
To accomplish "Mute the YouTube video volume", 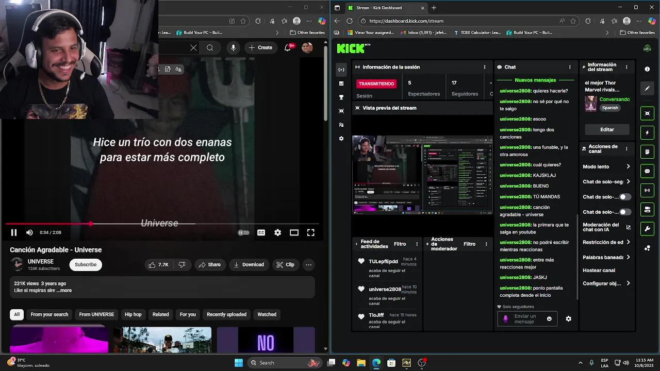I will pos(29,232).
